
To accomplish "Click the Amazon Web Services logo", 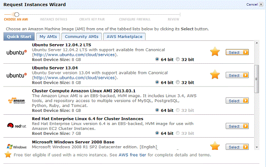I will tap(17, 100).
